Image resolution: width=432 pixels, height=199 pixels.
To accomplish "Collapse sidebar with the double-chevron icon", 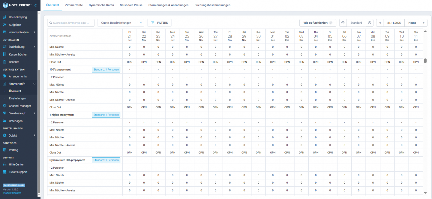I will (35, 5).
